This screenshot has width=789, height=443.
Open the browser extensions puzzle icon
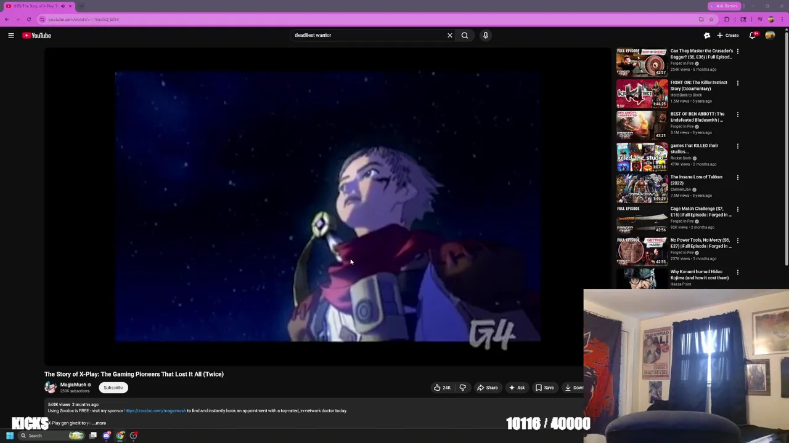tap(727, 19)
